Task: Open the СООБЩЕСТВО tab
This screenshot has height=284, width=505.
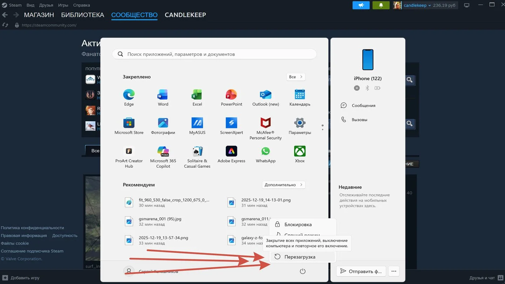Action: (x=134, y=15)
